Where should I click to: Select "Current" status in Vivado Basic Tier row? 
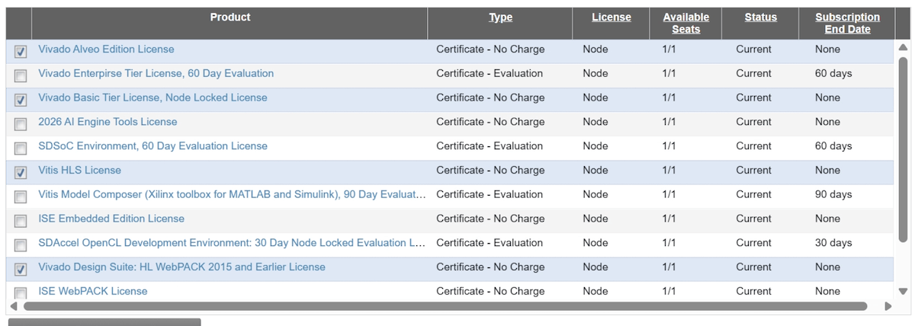754,97
